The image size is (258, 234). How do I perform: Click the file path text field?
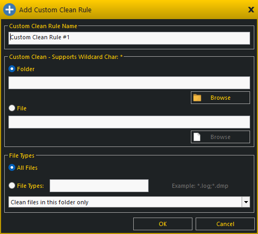[x=129, y=122]
